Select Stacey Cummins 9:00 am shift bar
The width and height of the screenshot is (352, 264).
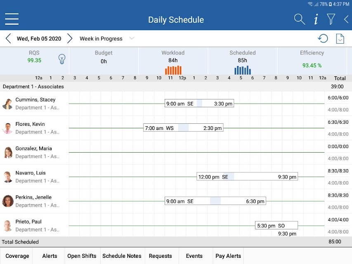[199, 104]
